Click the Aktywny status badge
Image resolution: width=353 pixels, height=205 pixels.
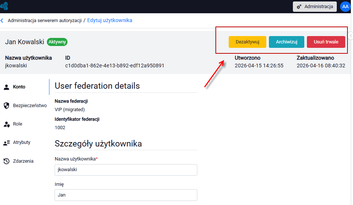coord(57,42)
